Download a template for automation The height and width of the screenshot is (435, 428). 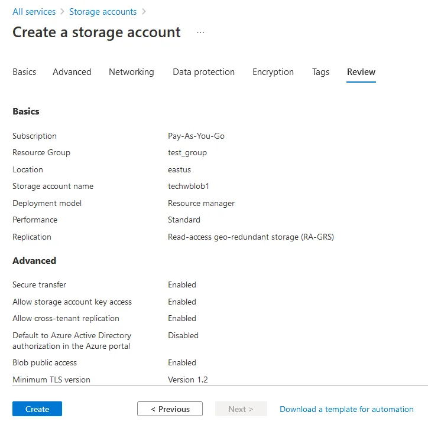point(346,409)
